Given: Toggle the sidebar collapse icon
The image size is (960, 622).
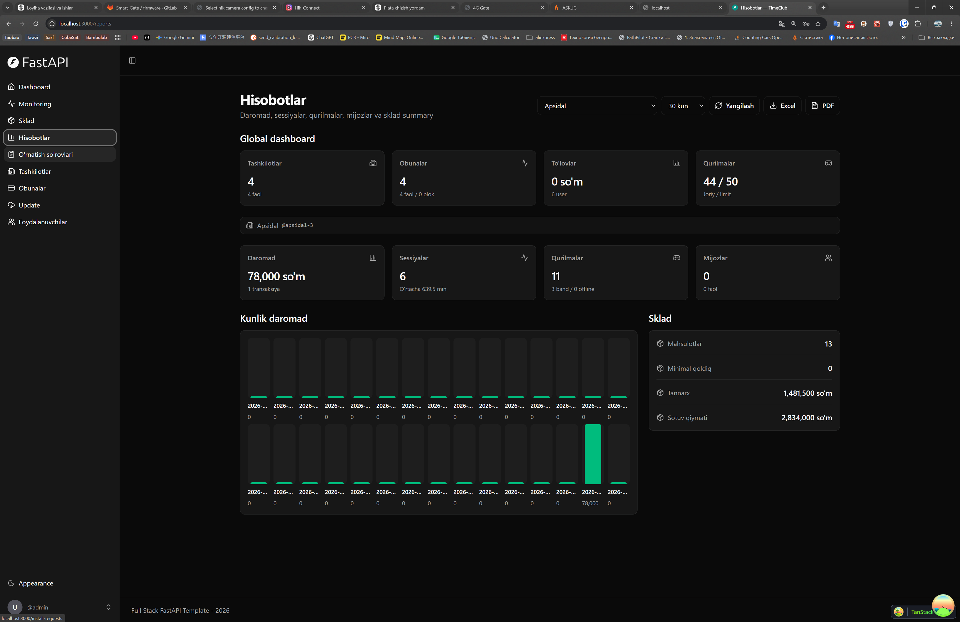Looking at the screenshot, I should coord(132,60).
